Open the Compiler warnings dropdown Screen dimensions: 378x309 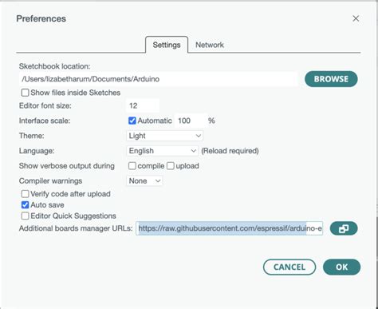tap(144, 181)
